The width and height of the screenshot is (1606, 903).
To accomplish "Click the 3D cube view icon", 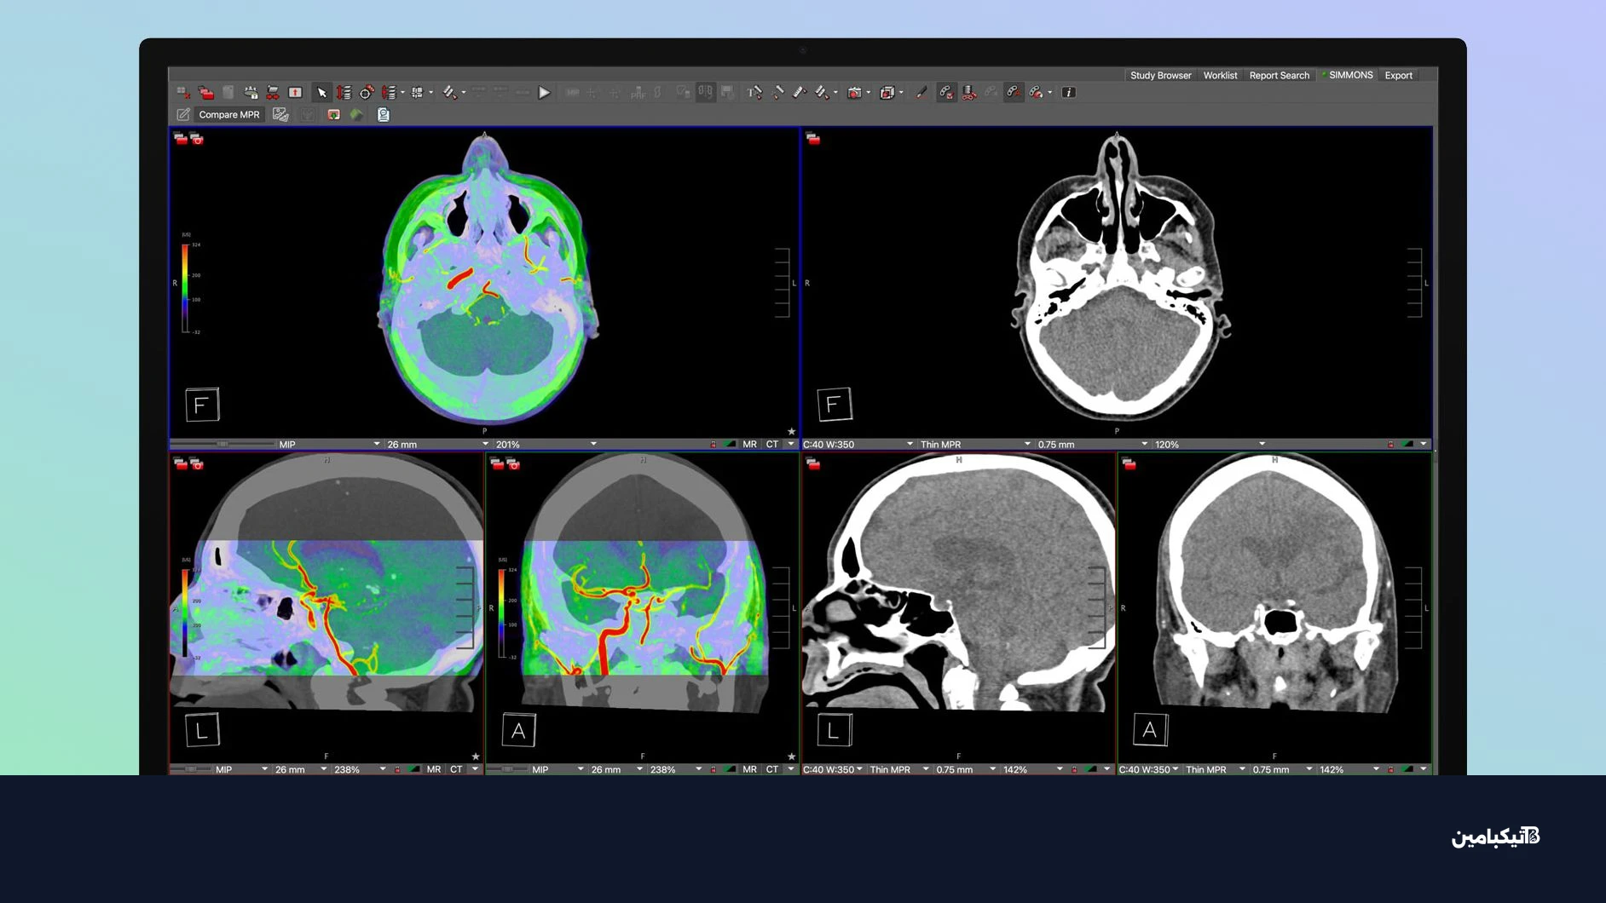I will (x=887, y=92).
